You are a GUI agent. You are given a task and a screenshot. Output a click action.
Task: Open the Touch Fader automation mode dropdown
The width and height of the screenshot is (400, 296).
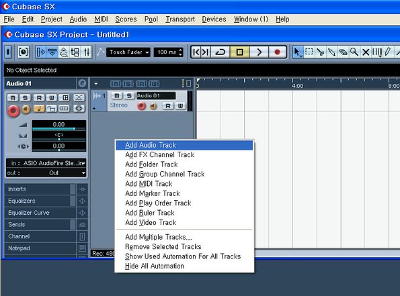click(x=128, y=52)
